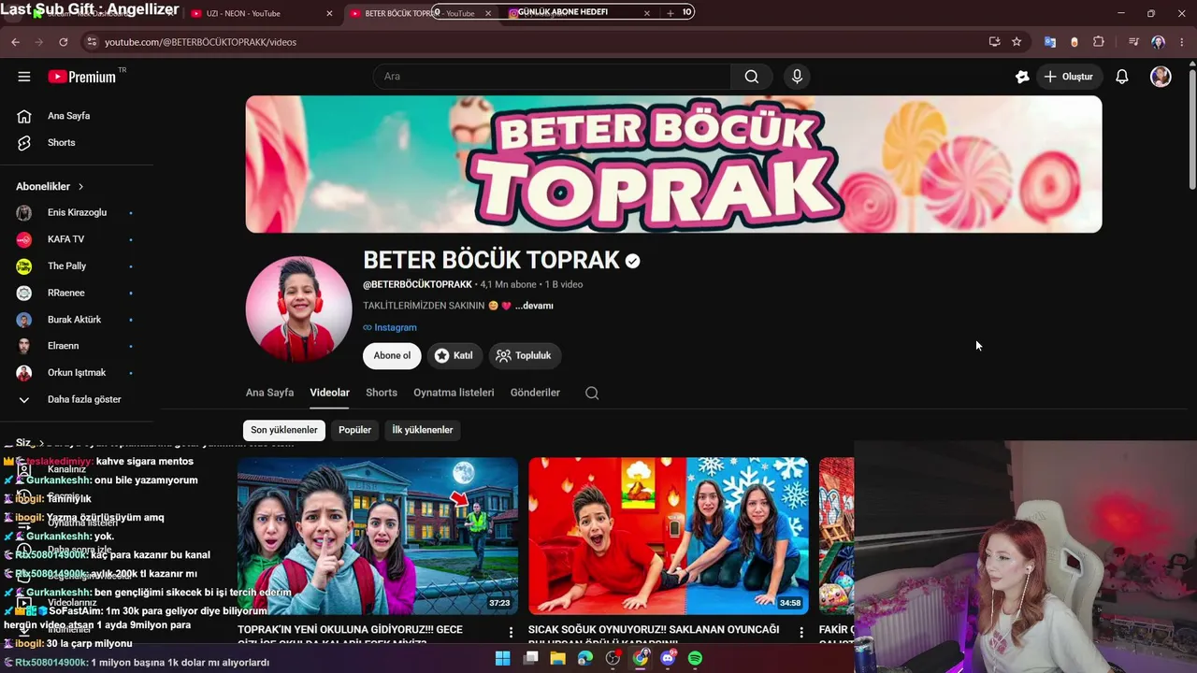This screenshot has height=673, width=1197.
Task: Select the Videolar tab
Action: point(329,393)
